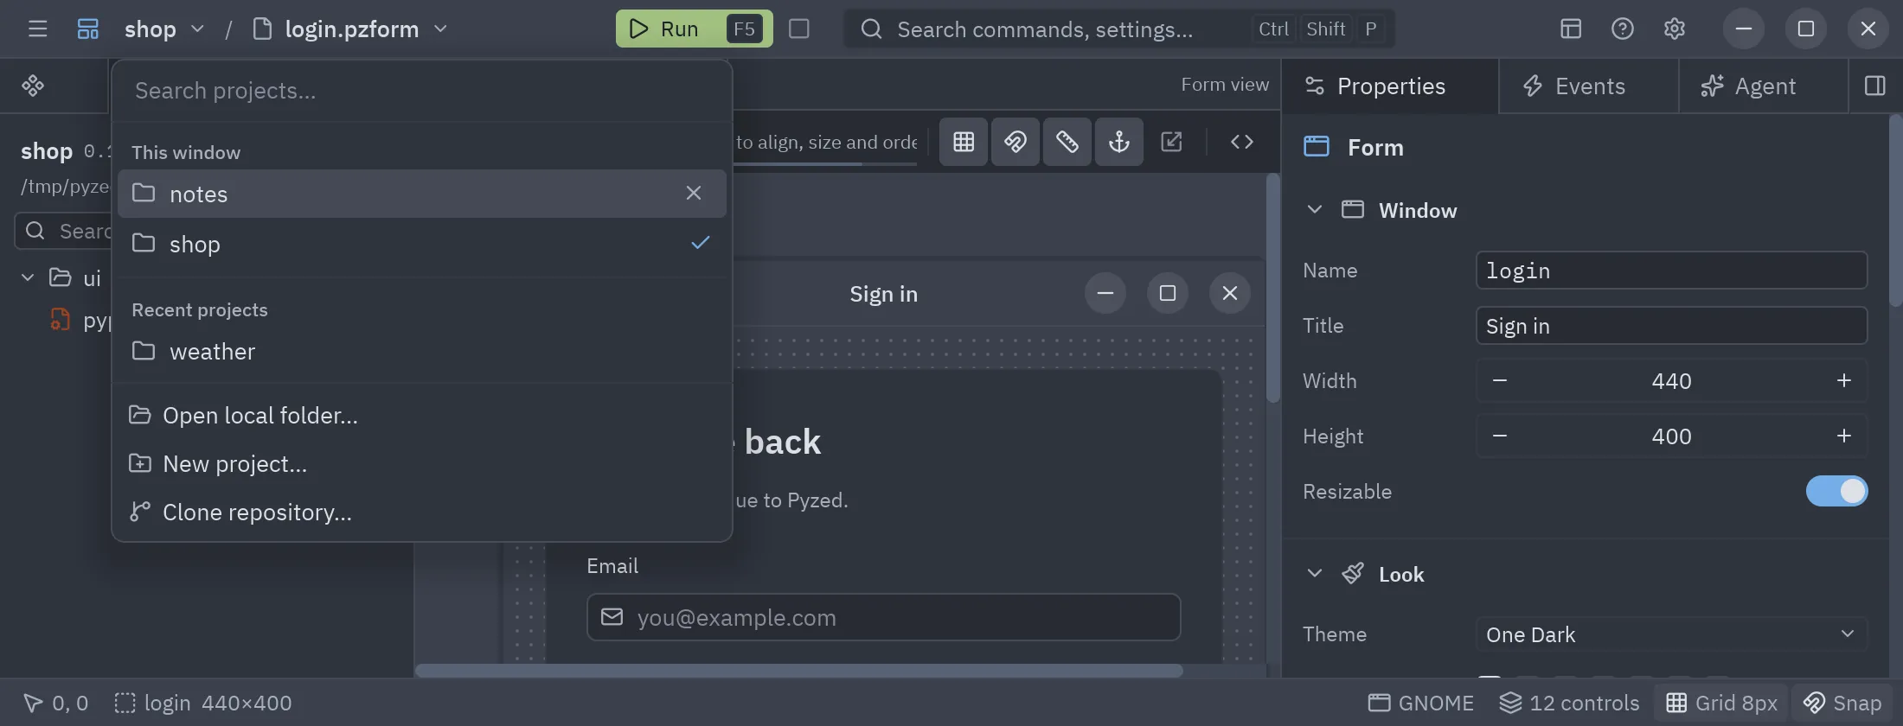Increase Width with plus button
This screenshot has height=726, width=1903.
(x=1843, y=380)
